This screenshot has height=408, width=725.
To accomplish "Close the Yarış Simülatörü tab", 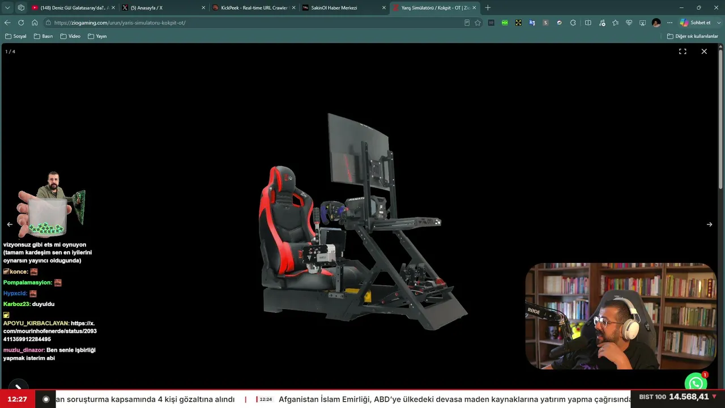I will click(474, 8).
